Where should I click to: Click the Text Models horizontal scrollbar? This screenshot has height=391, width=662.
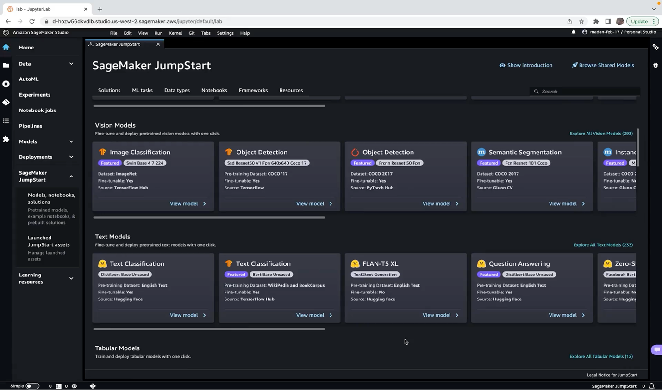pyautogui.click(x=209, y=329)
